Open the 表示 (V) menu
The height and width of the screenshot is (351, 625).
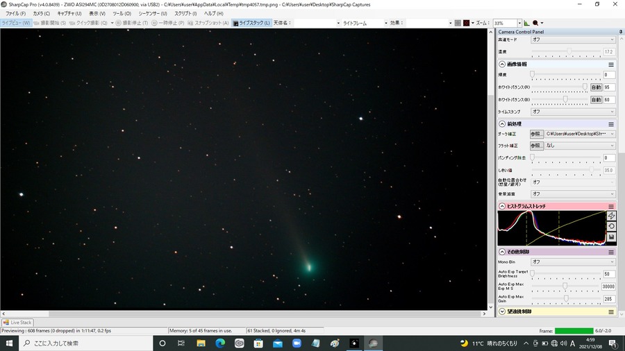tap(97, 14)
